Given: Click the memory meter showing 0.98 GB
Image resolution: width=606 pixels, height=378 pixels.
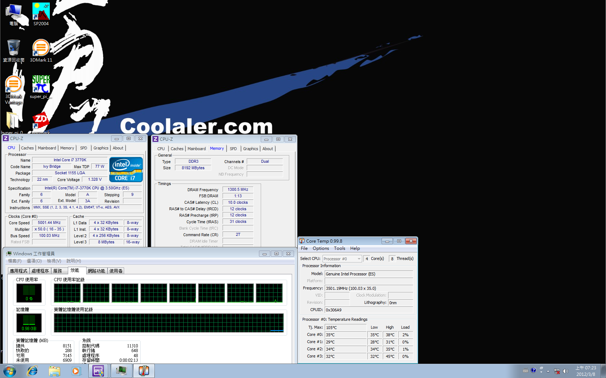Looking at the screenshot, I should pos(29,323).
